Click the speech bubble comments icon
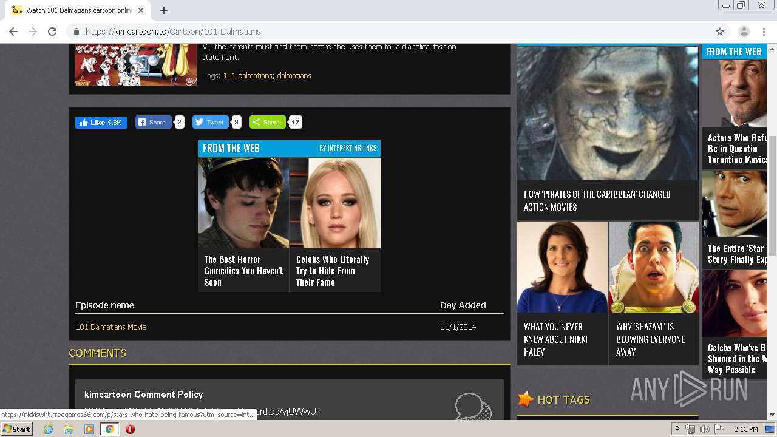Screen dimensions: 777x437 click(473, 407)
